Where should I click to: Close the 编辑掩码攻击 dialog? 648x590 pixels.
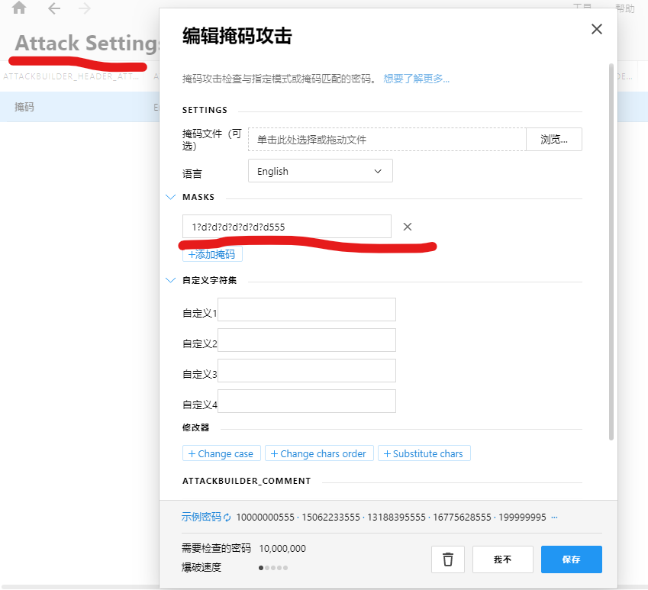coord(596,29)
